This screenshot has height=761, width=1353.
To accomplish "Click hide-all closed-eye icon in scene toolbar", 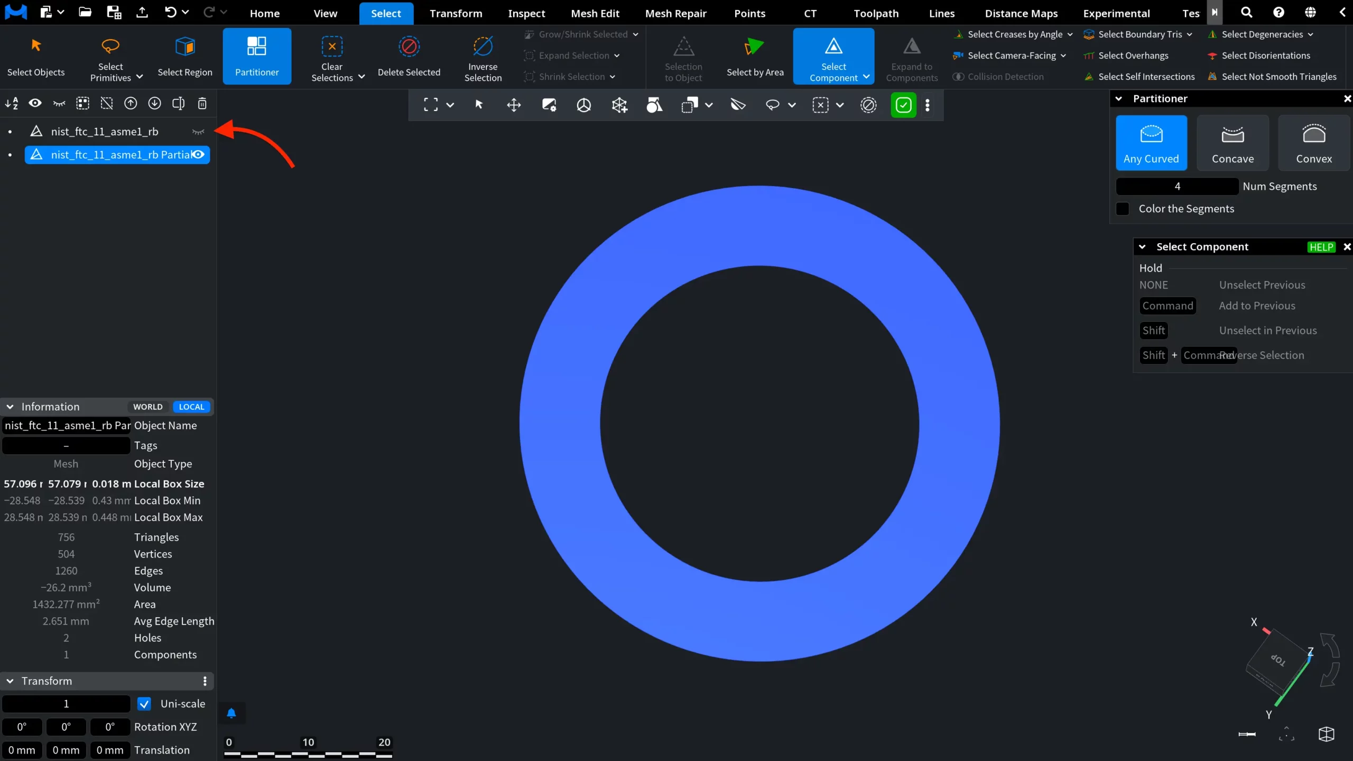I will coord(59,104).
